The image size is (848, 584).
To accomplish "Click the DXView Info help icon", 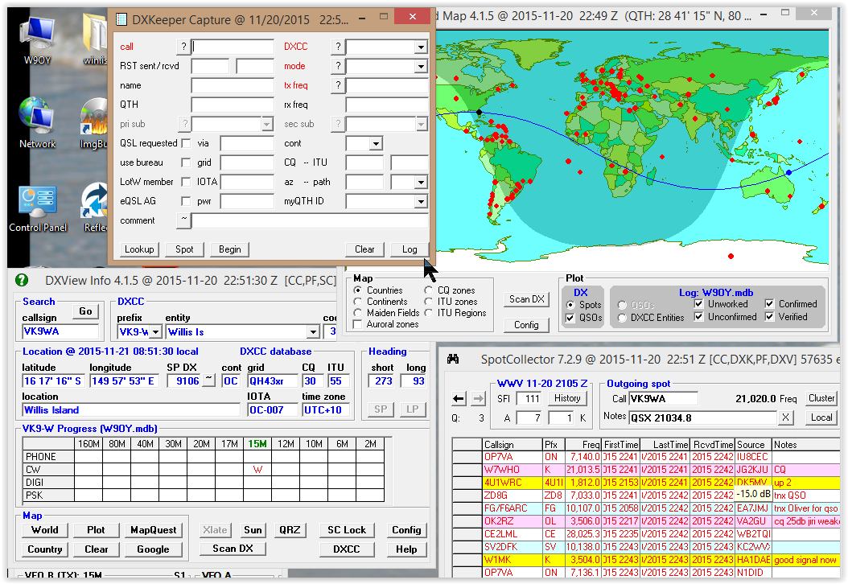I will coord(22,280).
